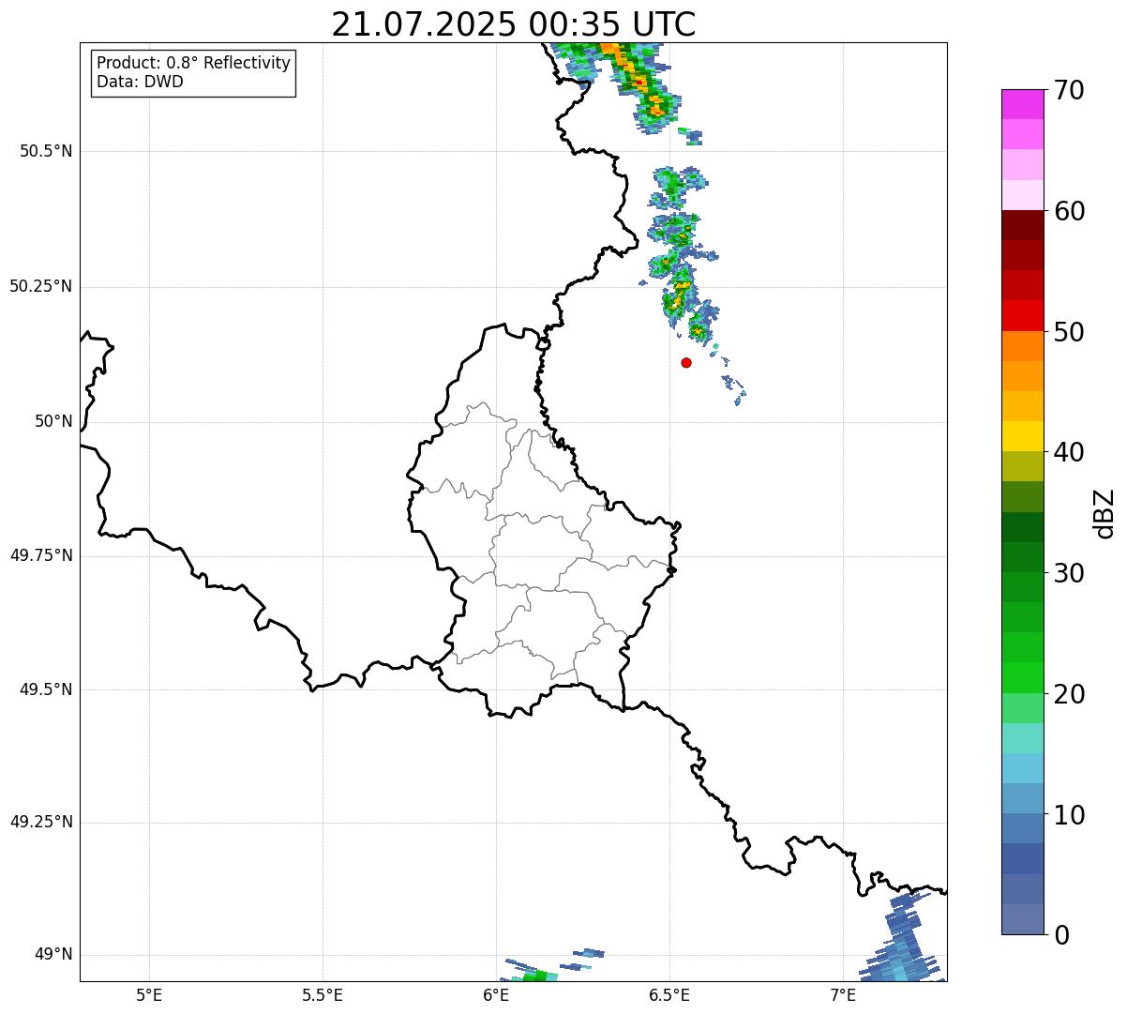Click the 5.5°E longitude label
1127x1014 pixels.
(x=323, y=995)
